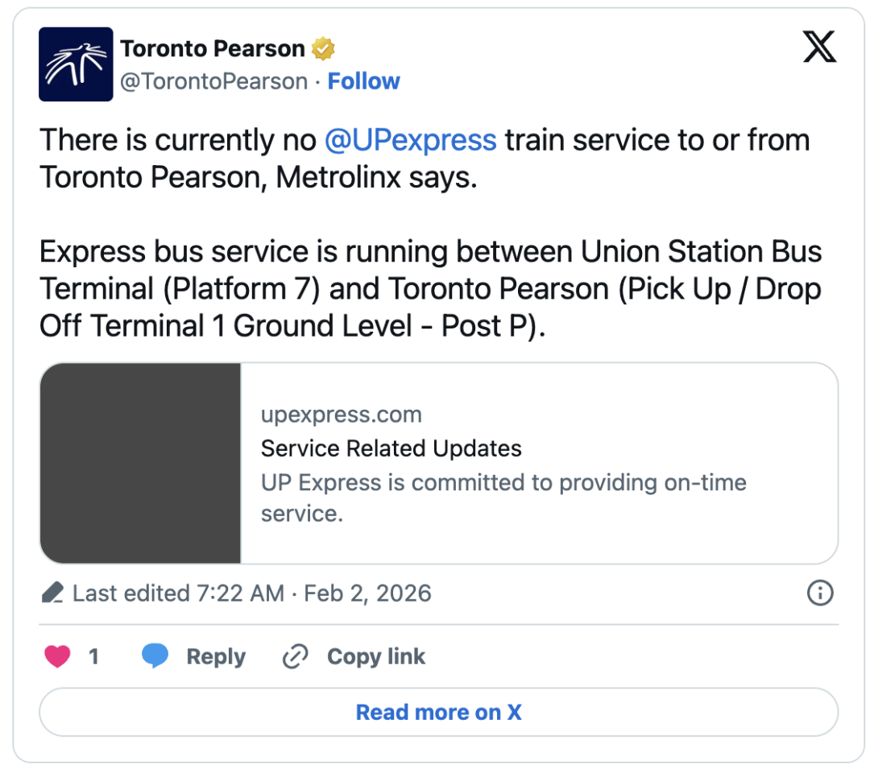Click the upexpress.com domain text
Viewport: 870px width, 781px height.
point(342,415)
